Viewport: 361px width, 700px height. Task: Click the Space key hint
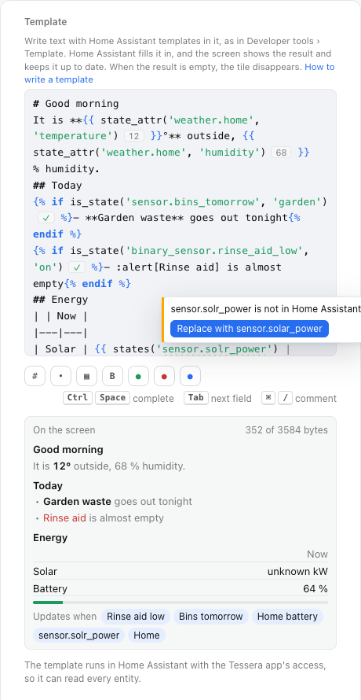[x=112, y=398]
